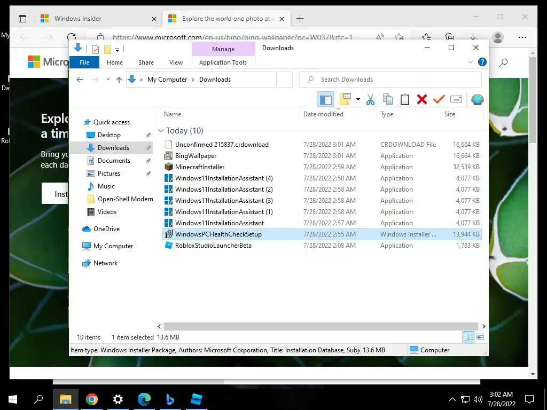
Task: Switch to the Home ribbon tab
Action: coord(115,62)
